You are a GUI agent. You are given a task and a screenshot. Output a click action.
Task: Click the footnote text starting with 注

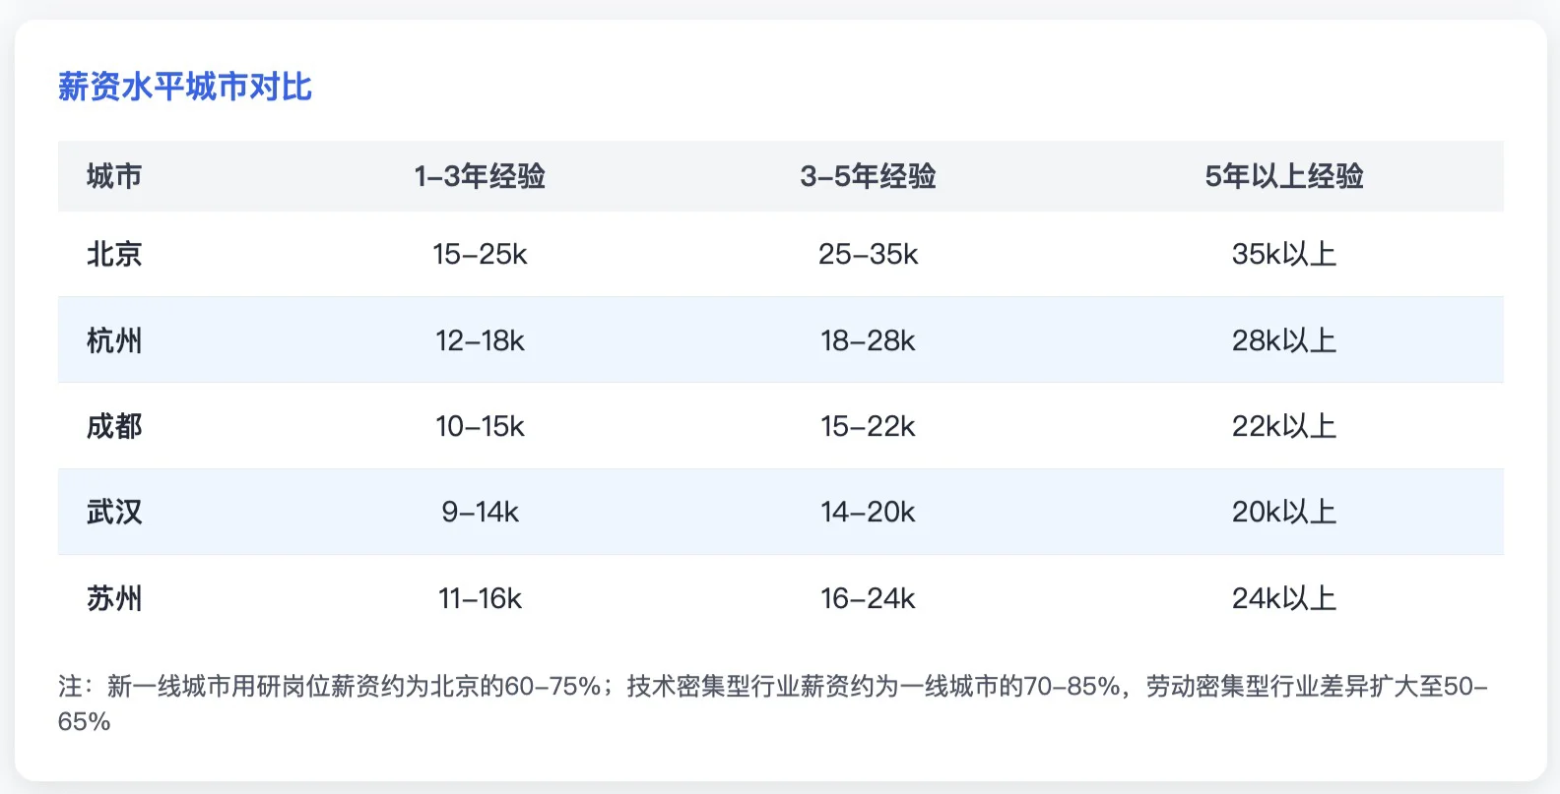point(773,703)
